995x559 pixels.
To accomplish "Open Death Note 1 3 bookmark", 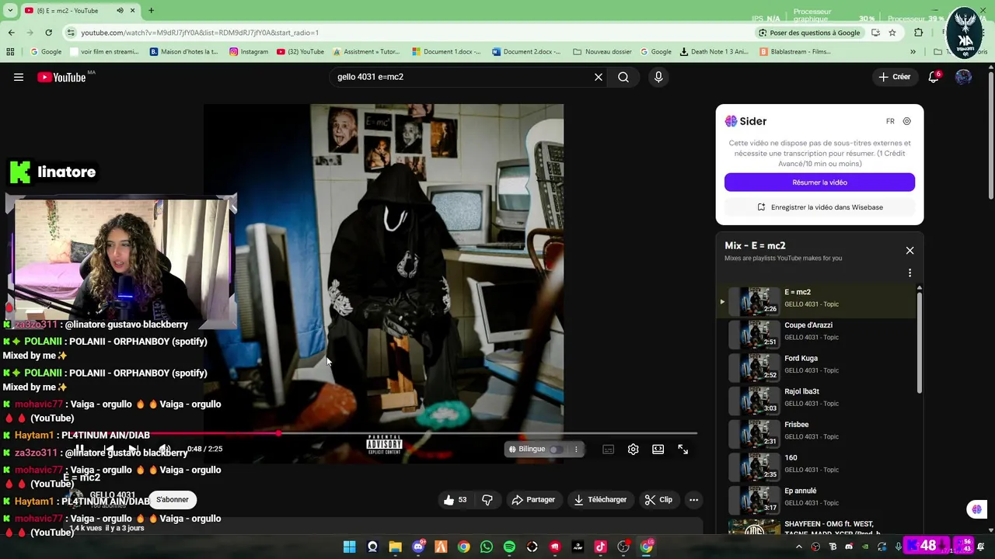I will tap(714, 52).
